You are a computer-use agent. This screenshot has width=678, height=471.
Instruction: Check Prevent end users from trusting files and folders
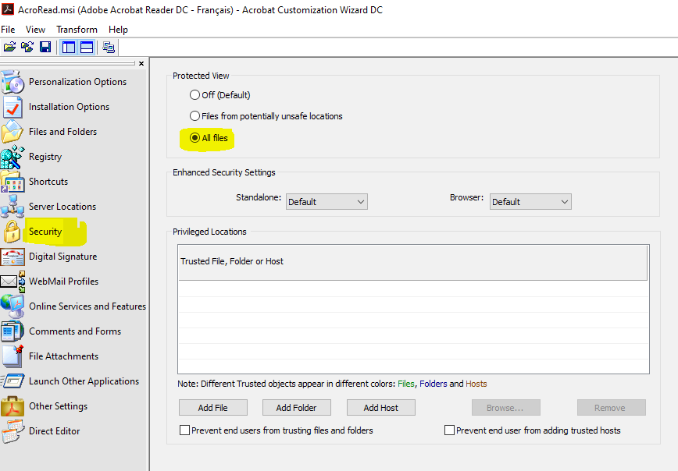185,430
